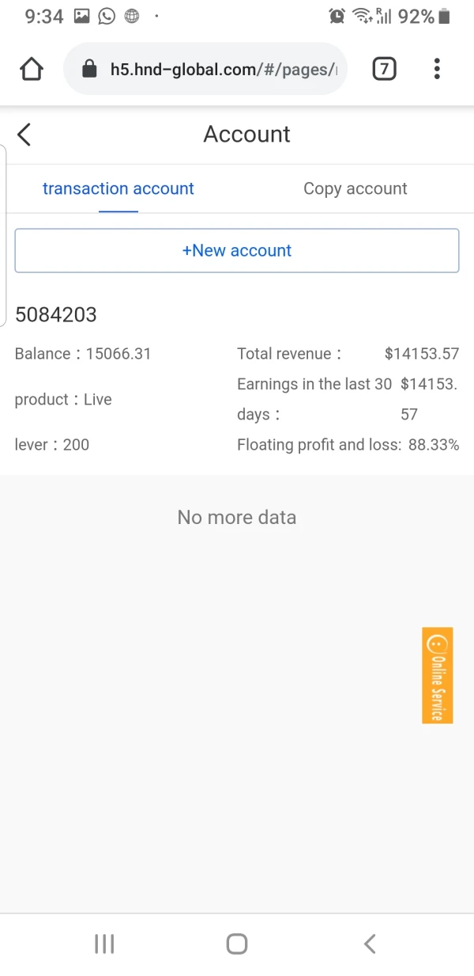Open account number 5084203
Screen dimensions: 474x976
56,315
